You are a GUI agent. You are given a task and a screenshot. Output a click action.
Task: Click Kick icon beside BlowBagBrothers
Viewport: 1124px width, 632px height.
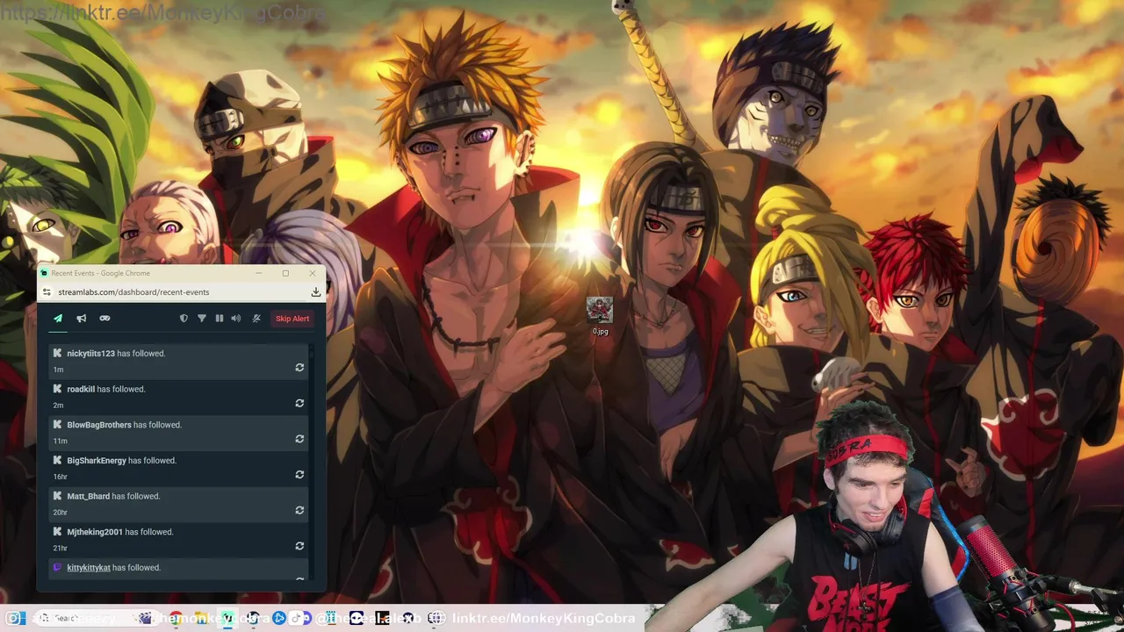click(x=57, y=424)
